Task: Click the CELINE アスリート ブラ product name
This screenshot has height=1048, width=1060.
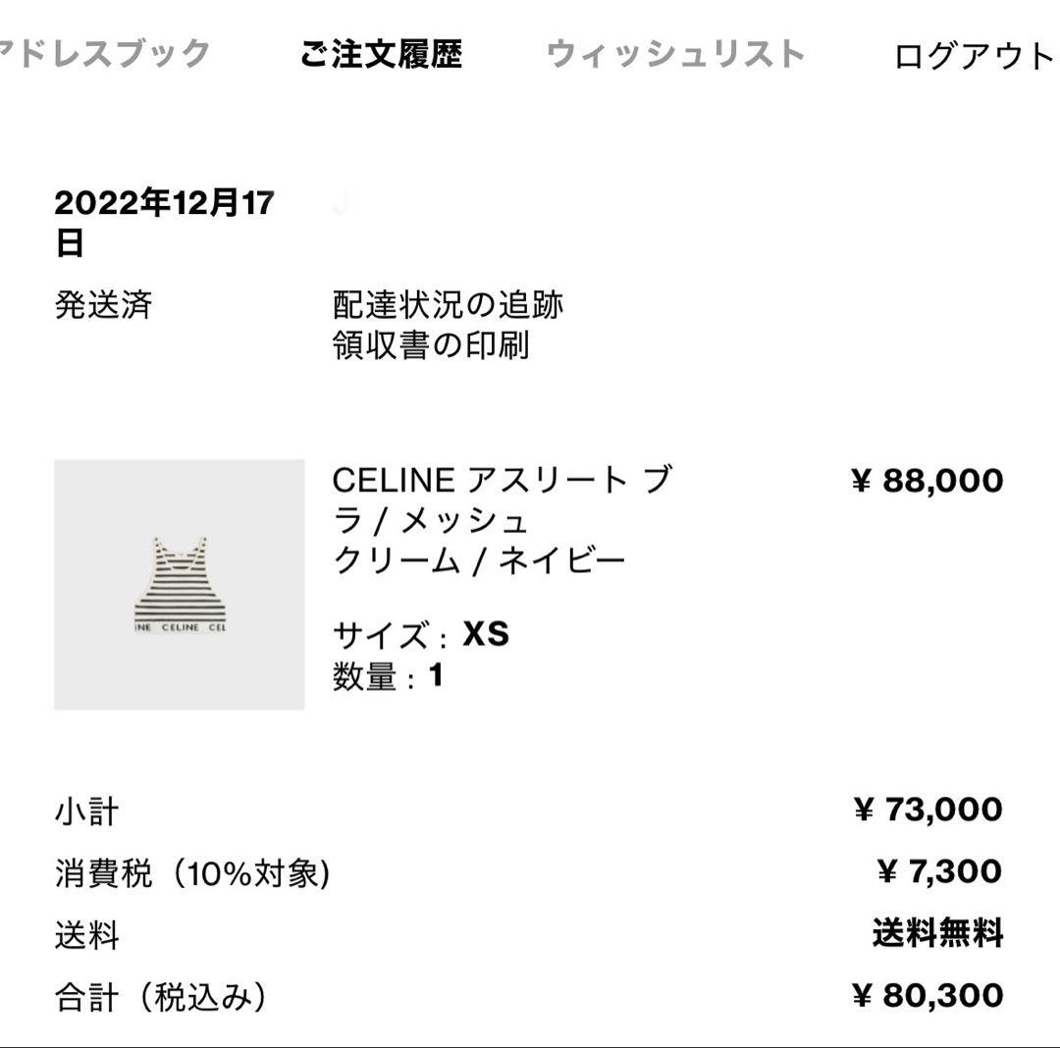Action: (x=502, y=499)
